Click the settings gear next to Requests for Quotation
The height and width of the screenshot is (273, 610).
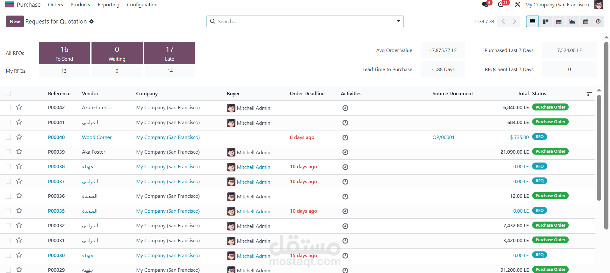91,21
